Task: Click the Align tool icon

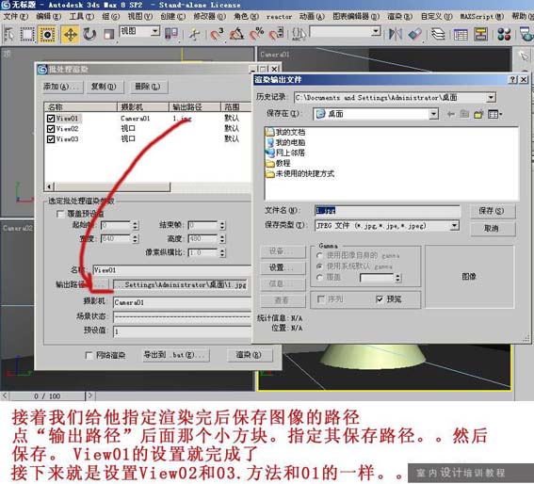Action: point(414,35)
